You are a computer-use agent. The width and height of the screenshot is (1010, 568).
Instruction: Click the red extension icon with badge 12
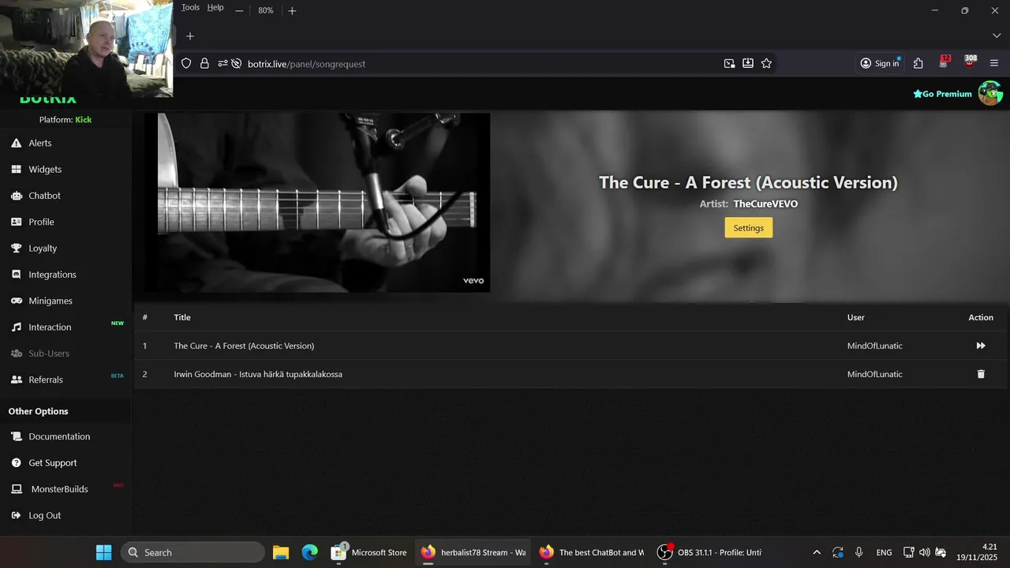pos(945,62)
